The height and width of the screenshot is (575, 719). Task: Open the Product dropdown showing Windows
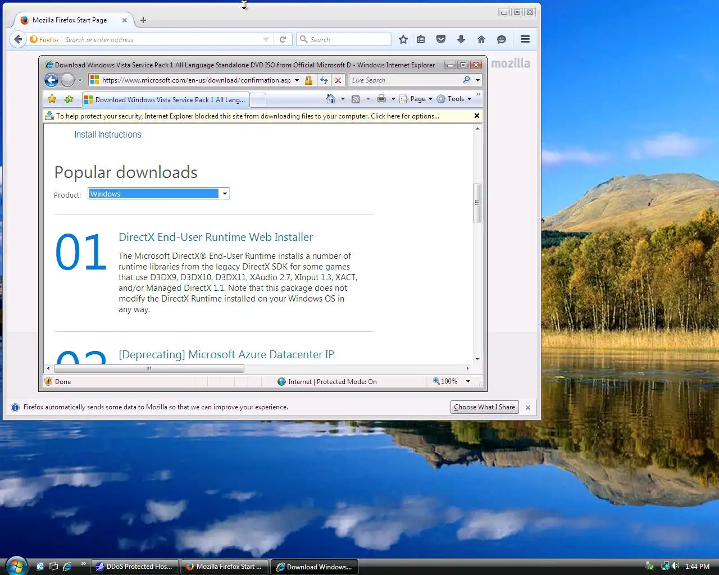coord(158,194)
